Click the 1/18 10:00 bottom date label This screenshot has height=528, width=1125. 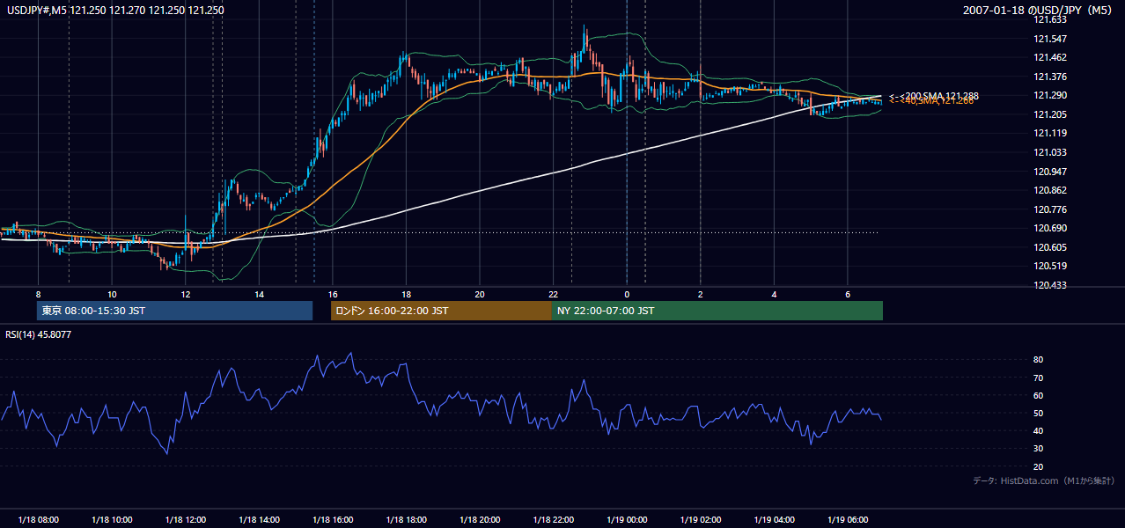112,520
